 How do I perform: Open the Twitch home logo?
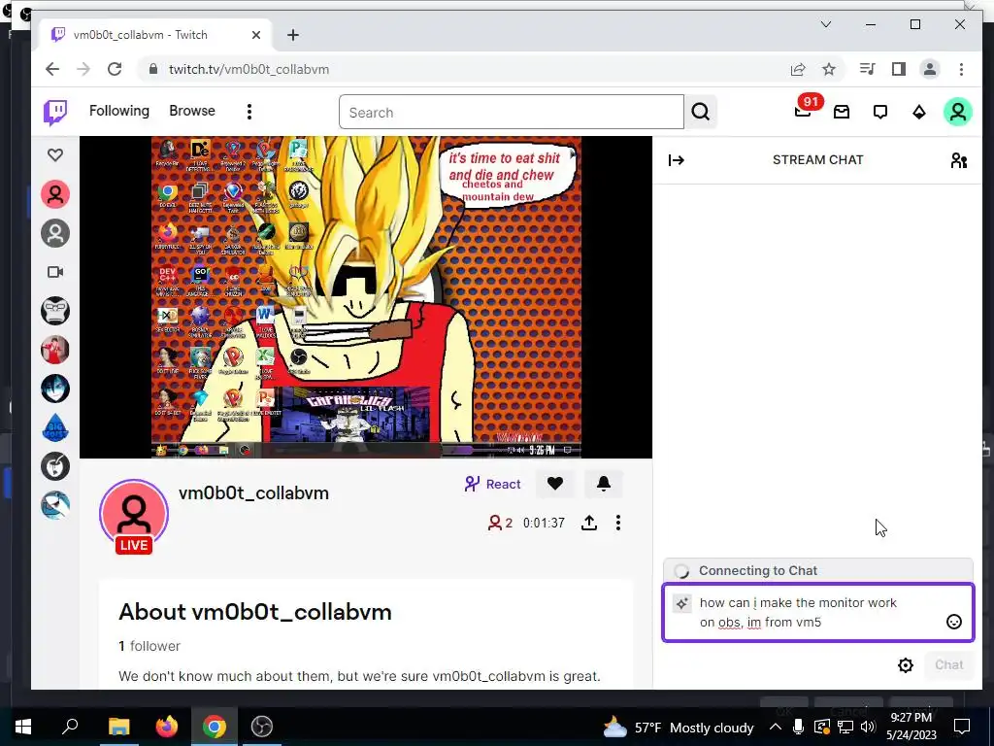click(55, 113)
